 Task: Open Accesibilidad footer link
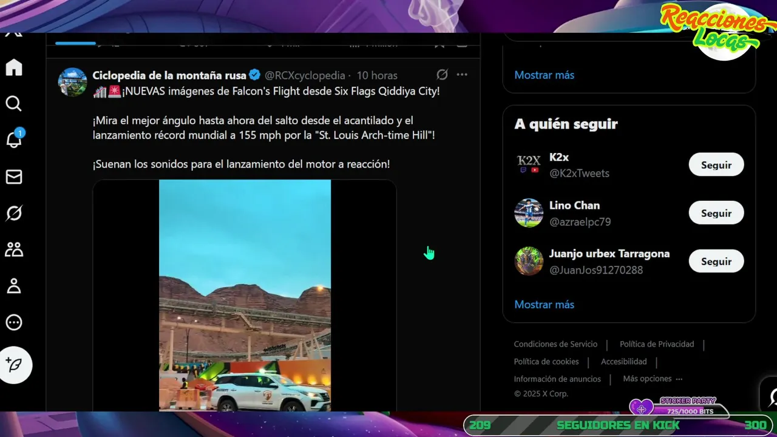(x=624, y=362)
